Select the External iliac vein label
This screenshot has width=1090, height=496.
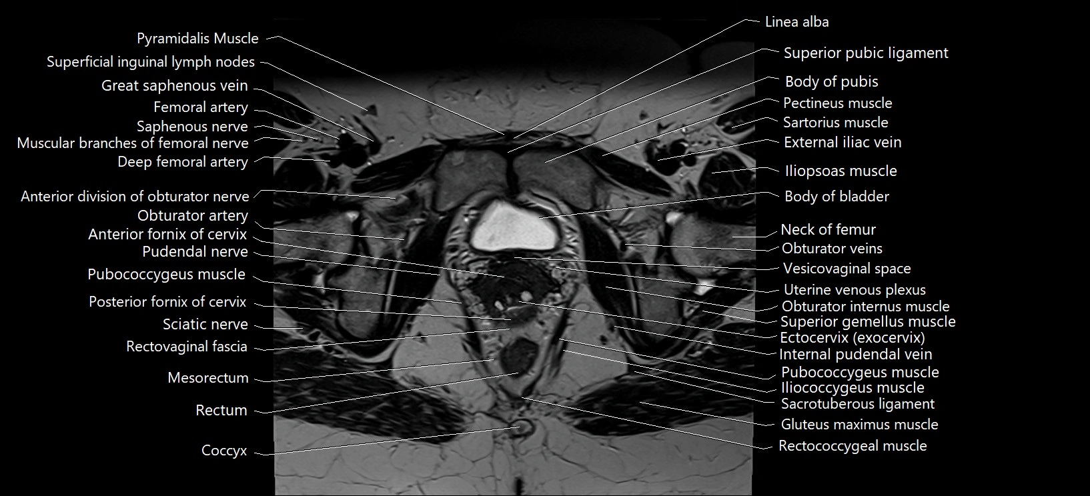pyautogui.click(x=843, y=143)
